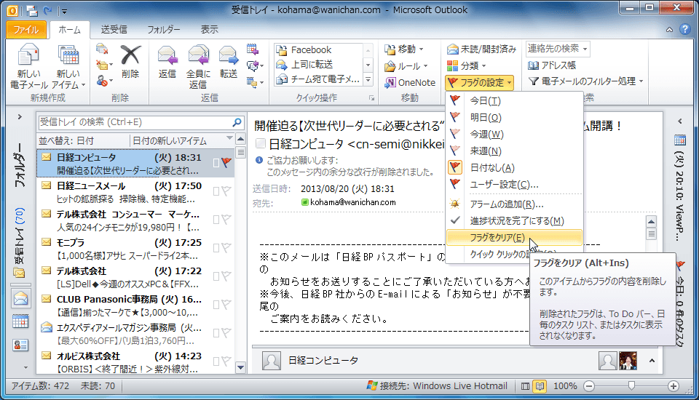This screenshot has height=400, width=699.
Task: Choose the 今日(T) flag option
Action: coord(515,100)
